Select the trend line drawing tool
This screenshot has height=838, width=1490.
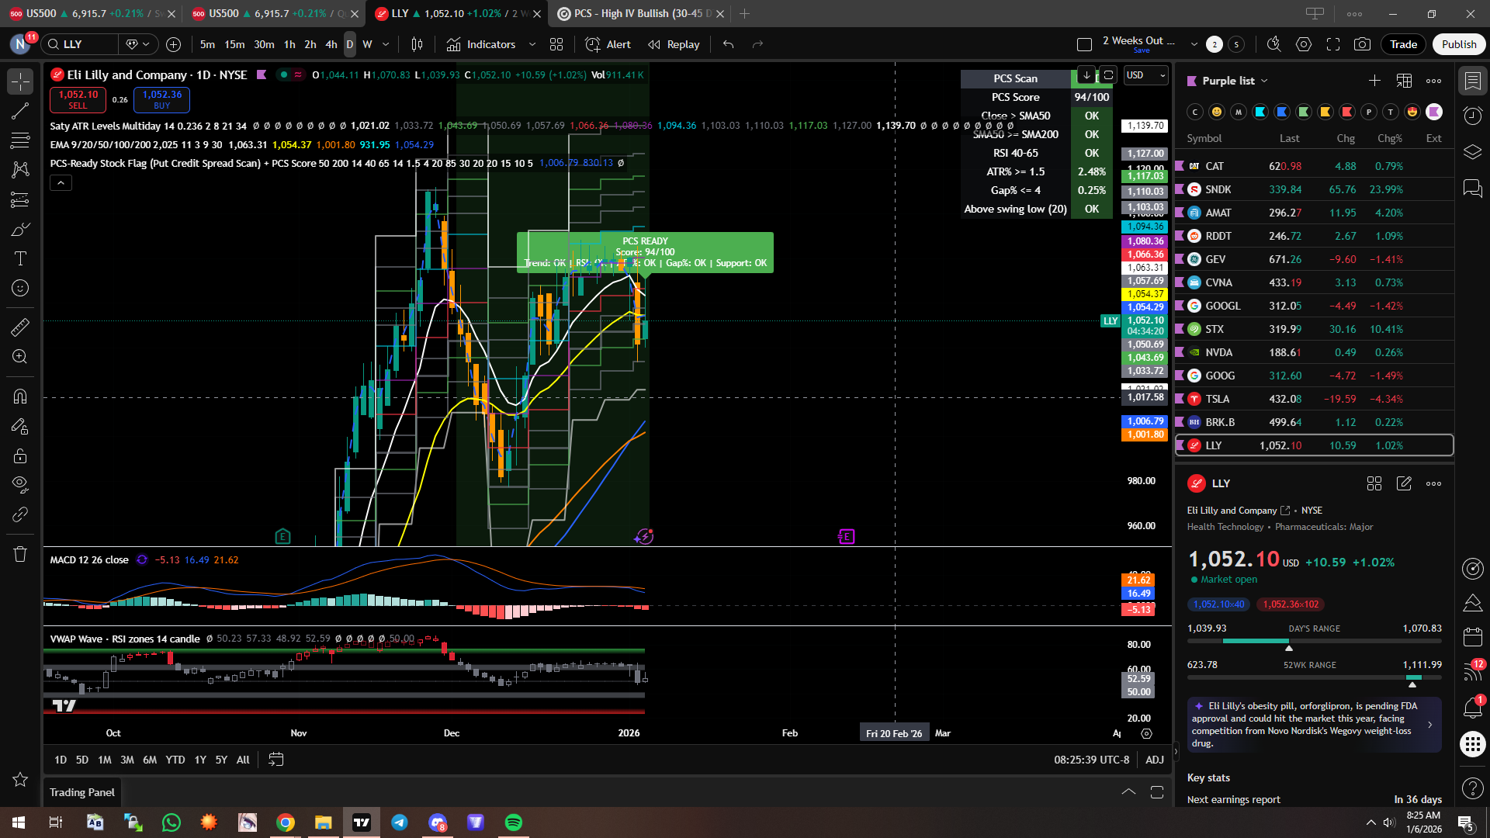20,111
